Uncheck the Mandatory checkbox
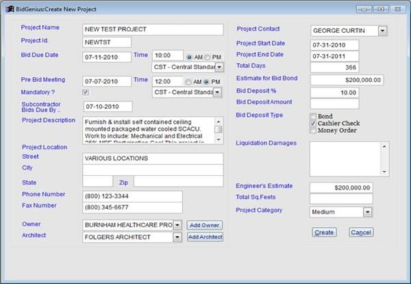The width and height of the screenshot is (411, 284). pos(84,93)
